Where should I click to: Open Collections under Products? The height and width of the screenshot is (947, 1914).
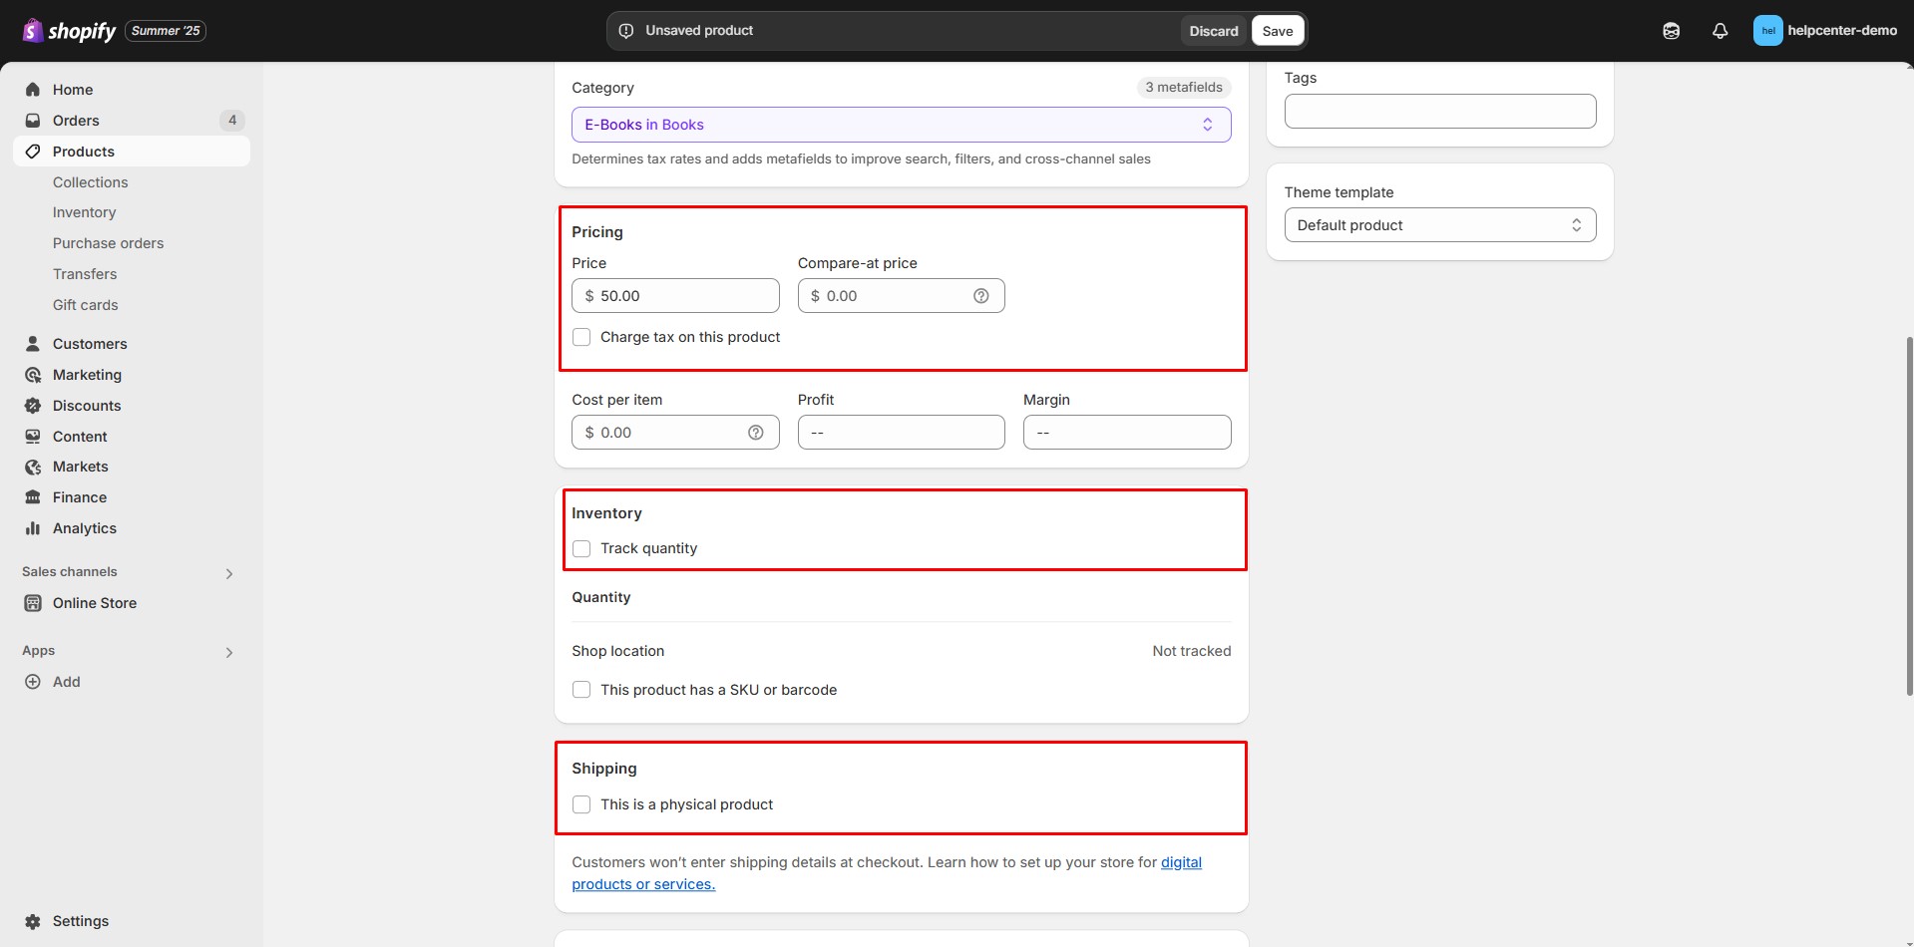(x=90, y=182)
